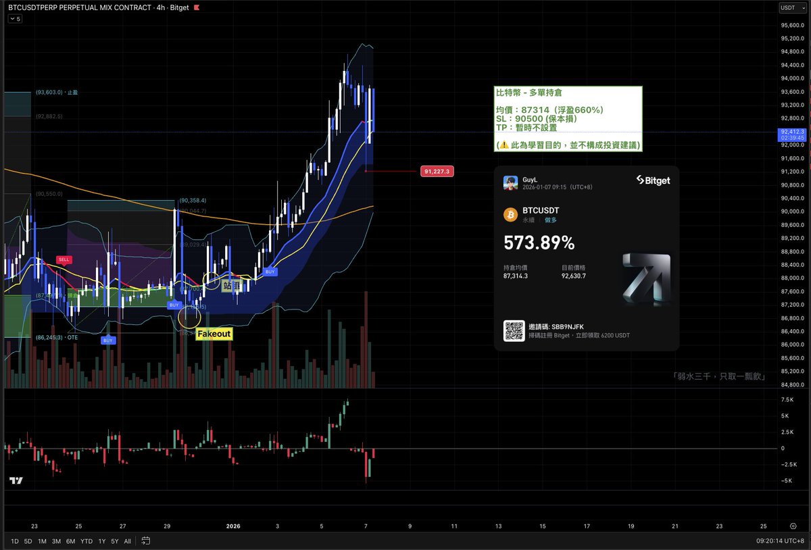Click the red flag next to the symbol title
The width and height of the screenshot is (811, 550).
tap(196, 7)
